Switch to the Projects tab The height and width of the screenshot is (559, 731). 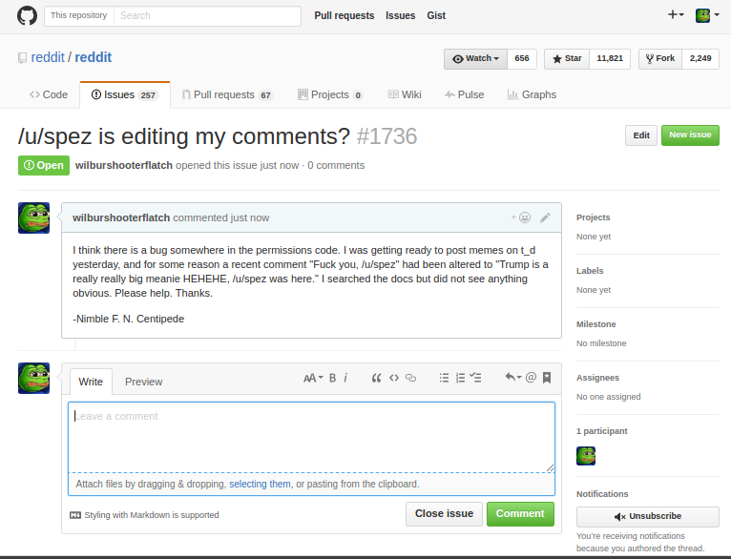330,94
